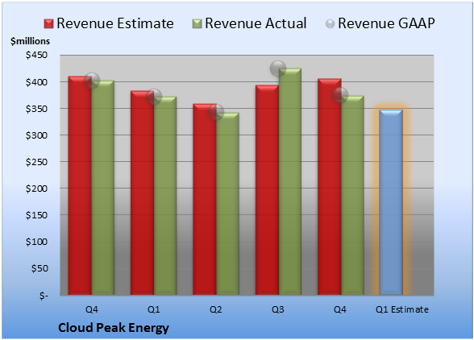Select the red estimate bar for Q1
The image size is (474, 340).
click(x=142, y=193)
